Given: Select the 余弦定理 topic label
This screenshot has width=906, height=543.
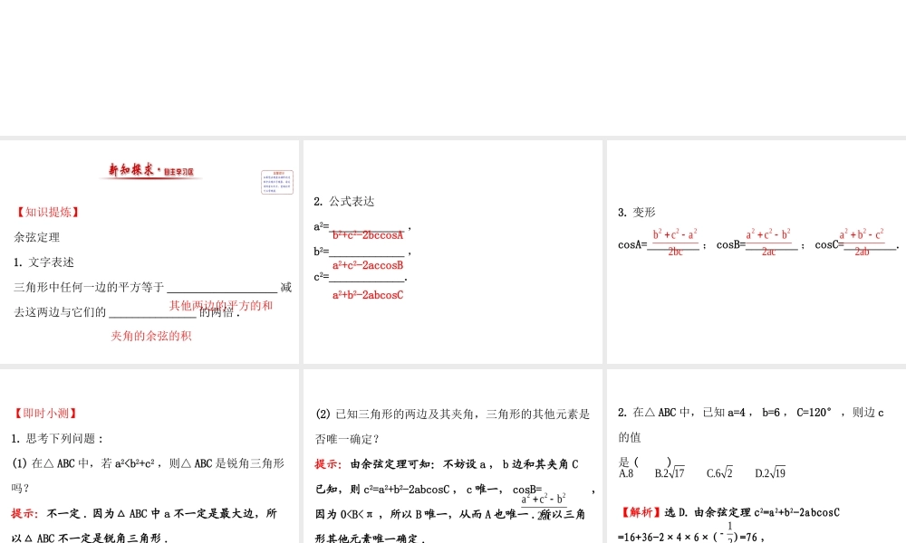Looking at the screenshot, I should click(x=35, y=237).
